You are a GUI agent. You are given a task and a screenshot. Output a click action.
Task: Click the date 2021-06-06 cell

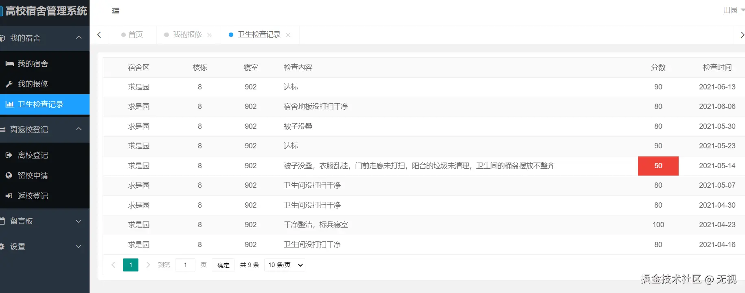click(717, 106)
